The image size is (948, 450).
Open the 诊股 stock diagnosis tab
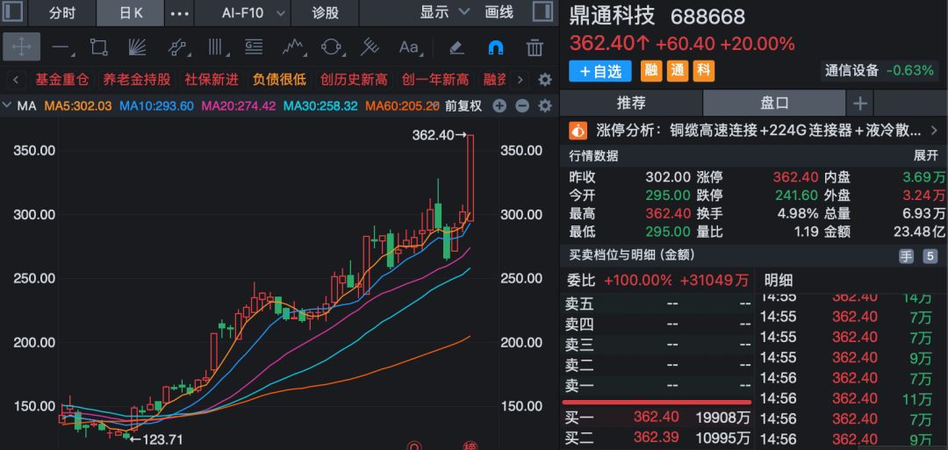coord(326,12)
